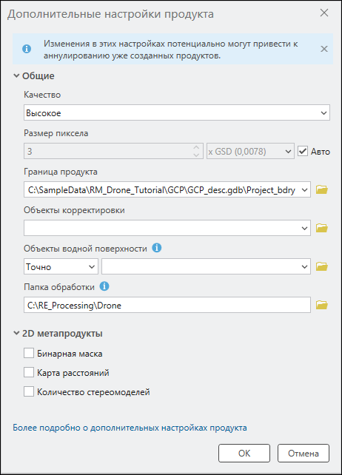Enable the Карта расстояний checkbox
This screenshot has width=342, height=475.
point(29,372)
